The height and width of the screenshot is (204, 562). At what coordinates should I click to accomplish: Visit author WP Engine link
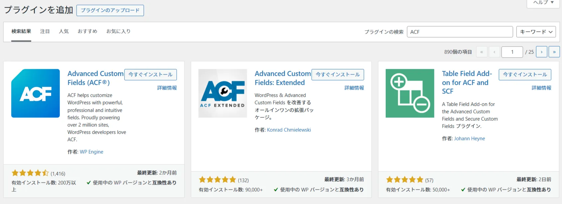[91, 152]
